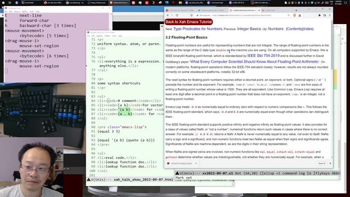Switch to the *command-log* Emacs taskbar item
Screen dimensions: 350x197
216,3
